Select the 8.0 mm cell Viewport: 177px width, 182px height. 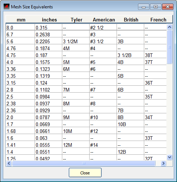[x=20, y=27]
